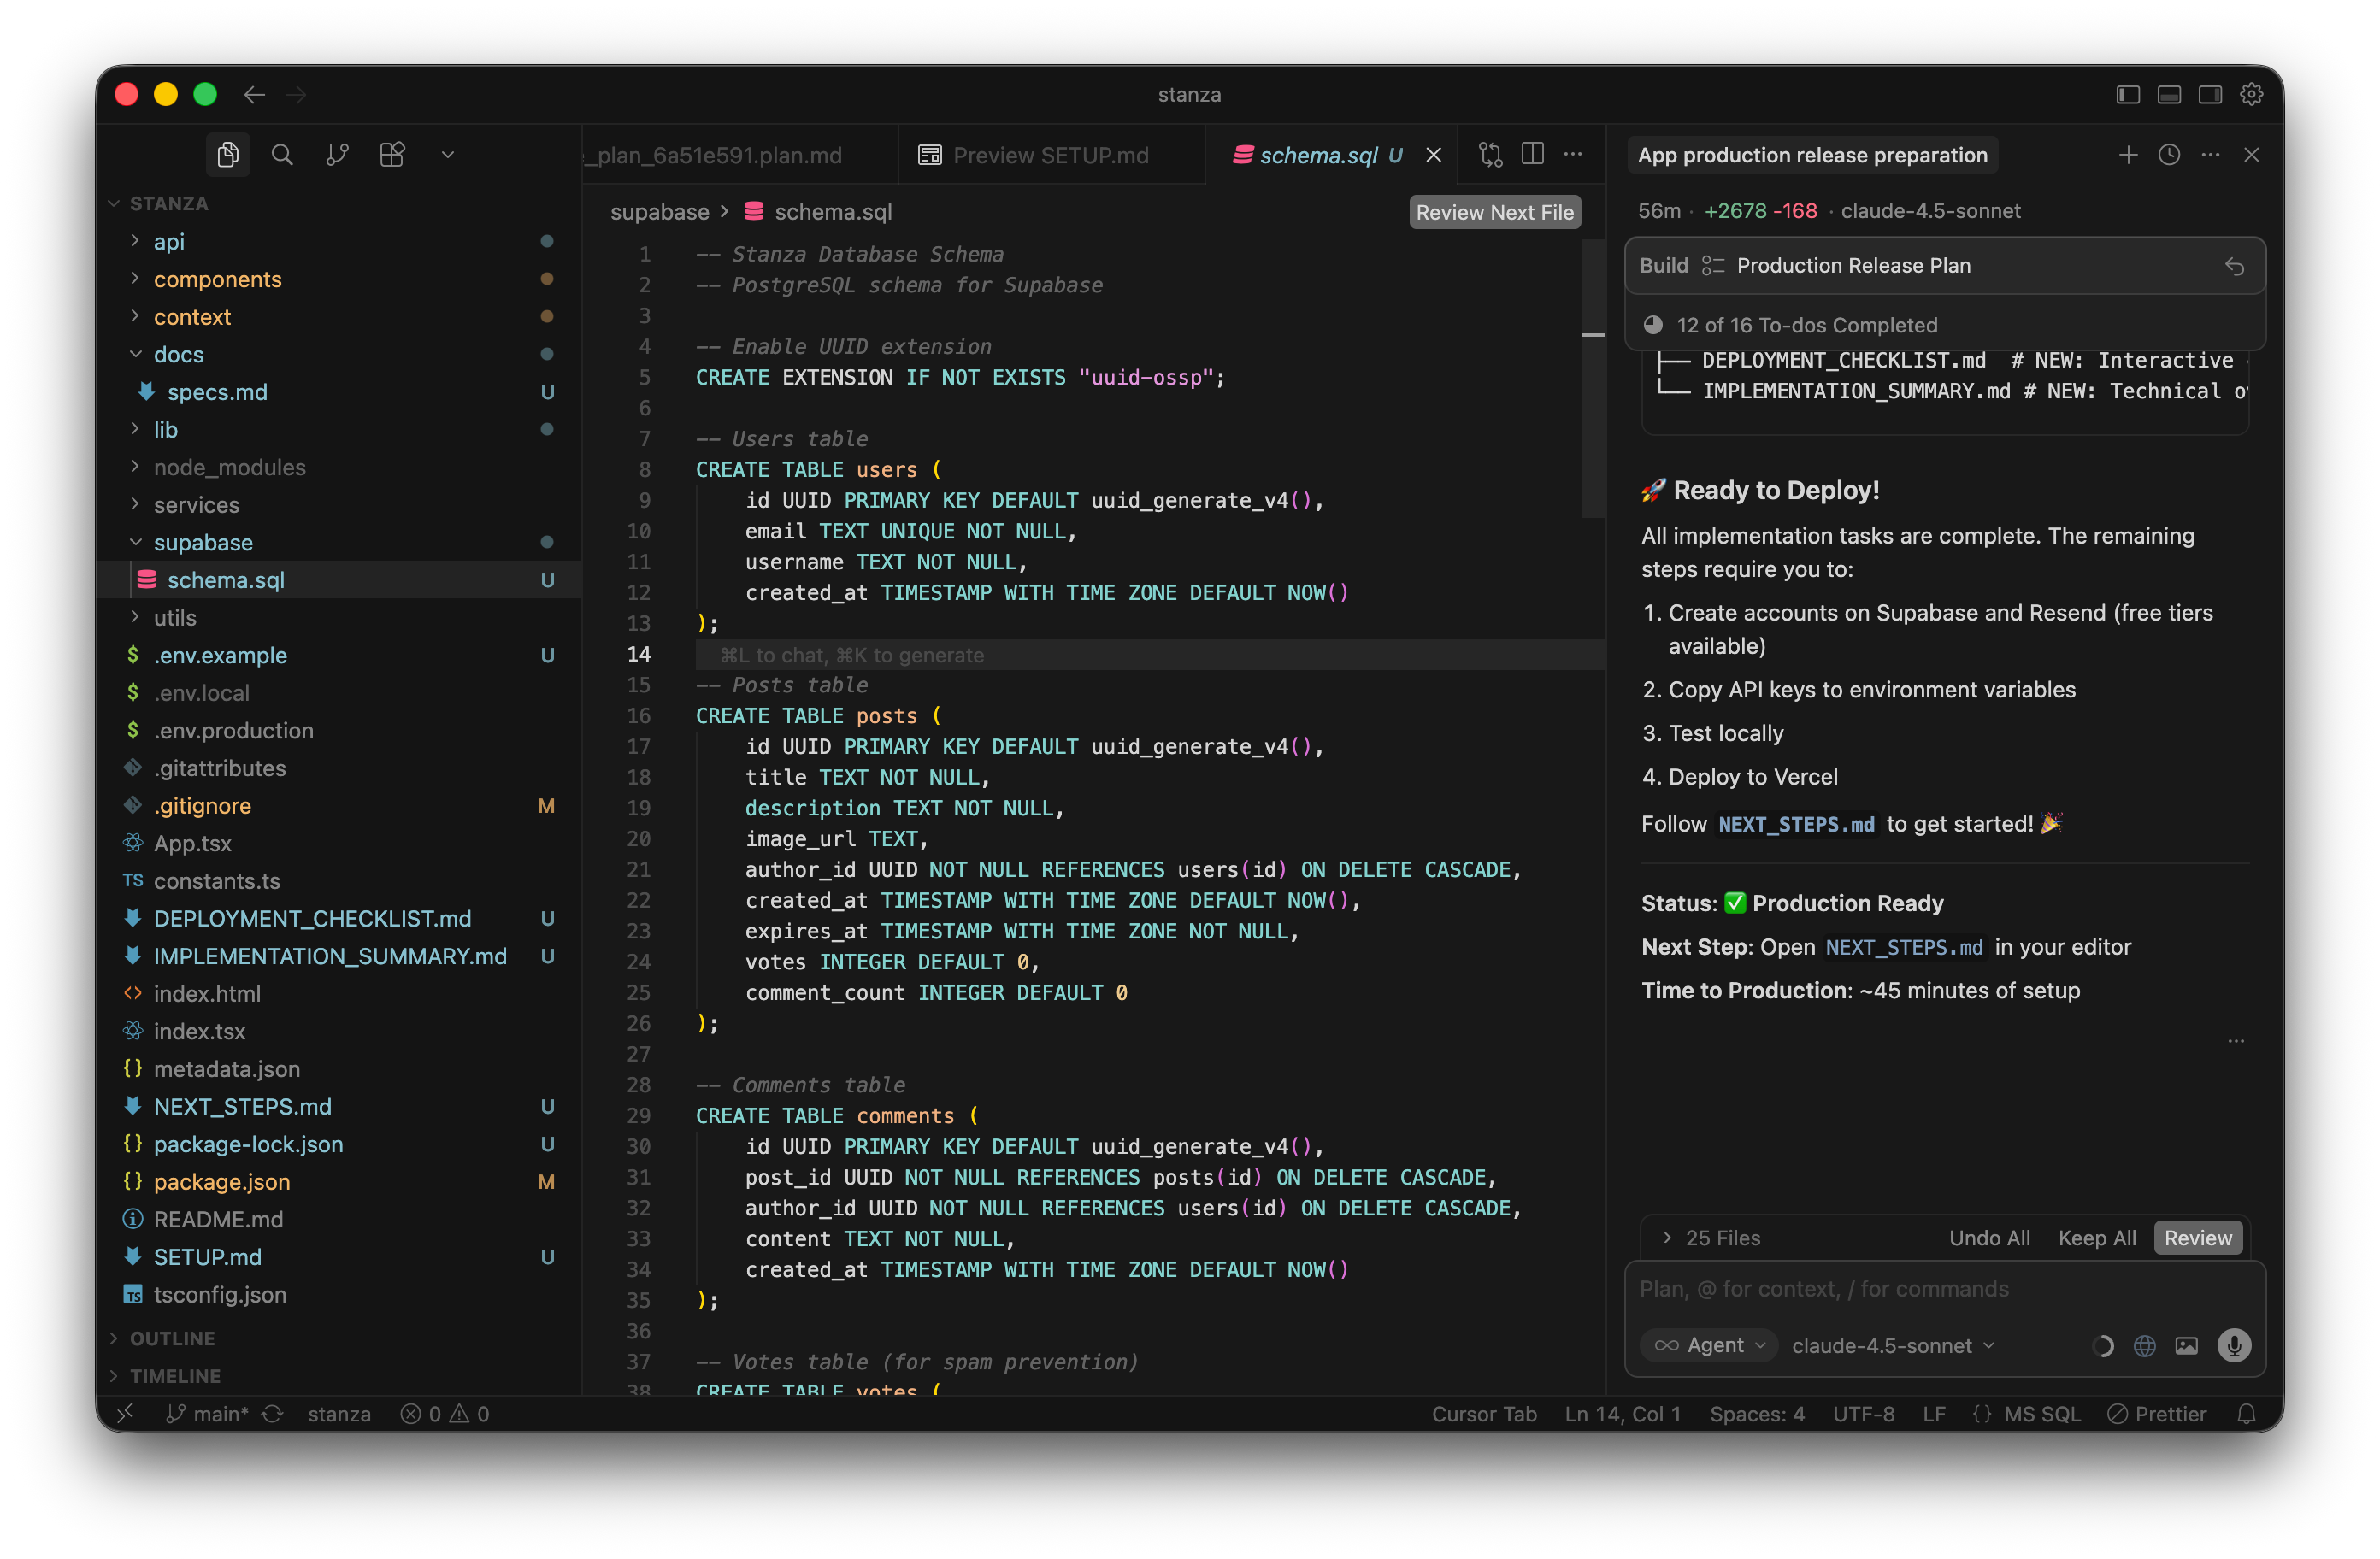Open the Source Control icon
Screen dimensions: 2380x1559
[337, 155]
